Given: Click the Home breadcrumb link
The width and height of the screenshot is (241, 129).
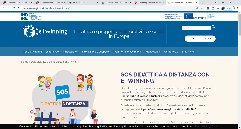Looking at the screenshot, I should (x=25, y=62).
